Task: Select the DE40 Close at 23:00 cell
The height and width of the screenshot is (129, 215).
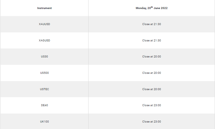Action: point(152,105)
